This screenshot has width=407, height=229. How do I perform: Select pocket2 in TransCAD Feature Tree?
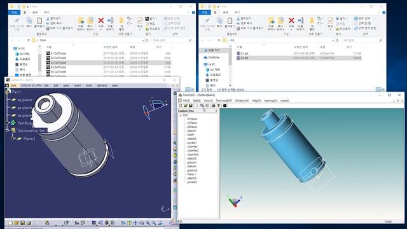click(x=192, y=183)
